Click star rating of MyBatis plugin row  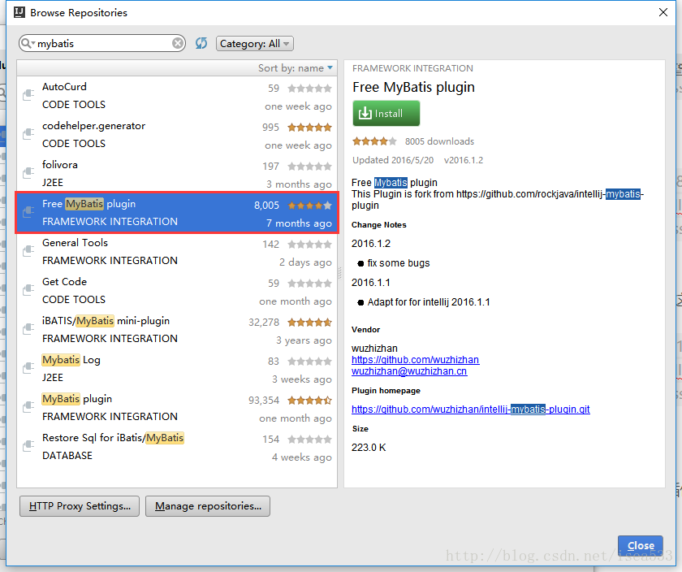pyautogui.click(x=309, y=400)
